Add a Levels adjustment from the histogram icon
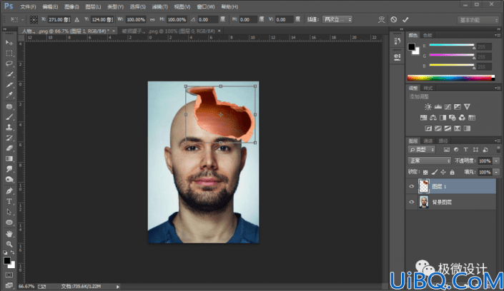The width and height of the screenshot is (504, 291). [438, 107]
